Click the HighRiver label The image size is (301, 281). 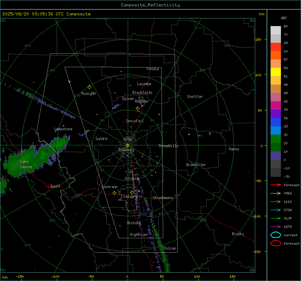point(139,235)
